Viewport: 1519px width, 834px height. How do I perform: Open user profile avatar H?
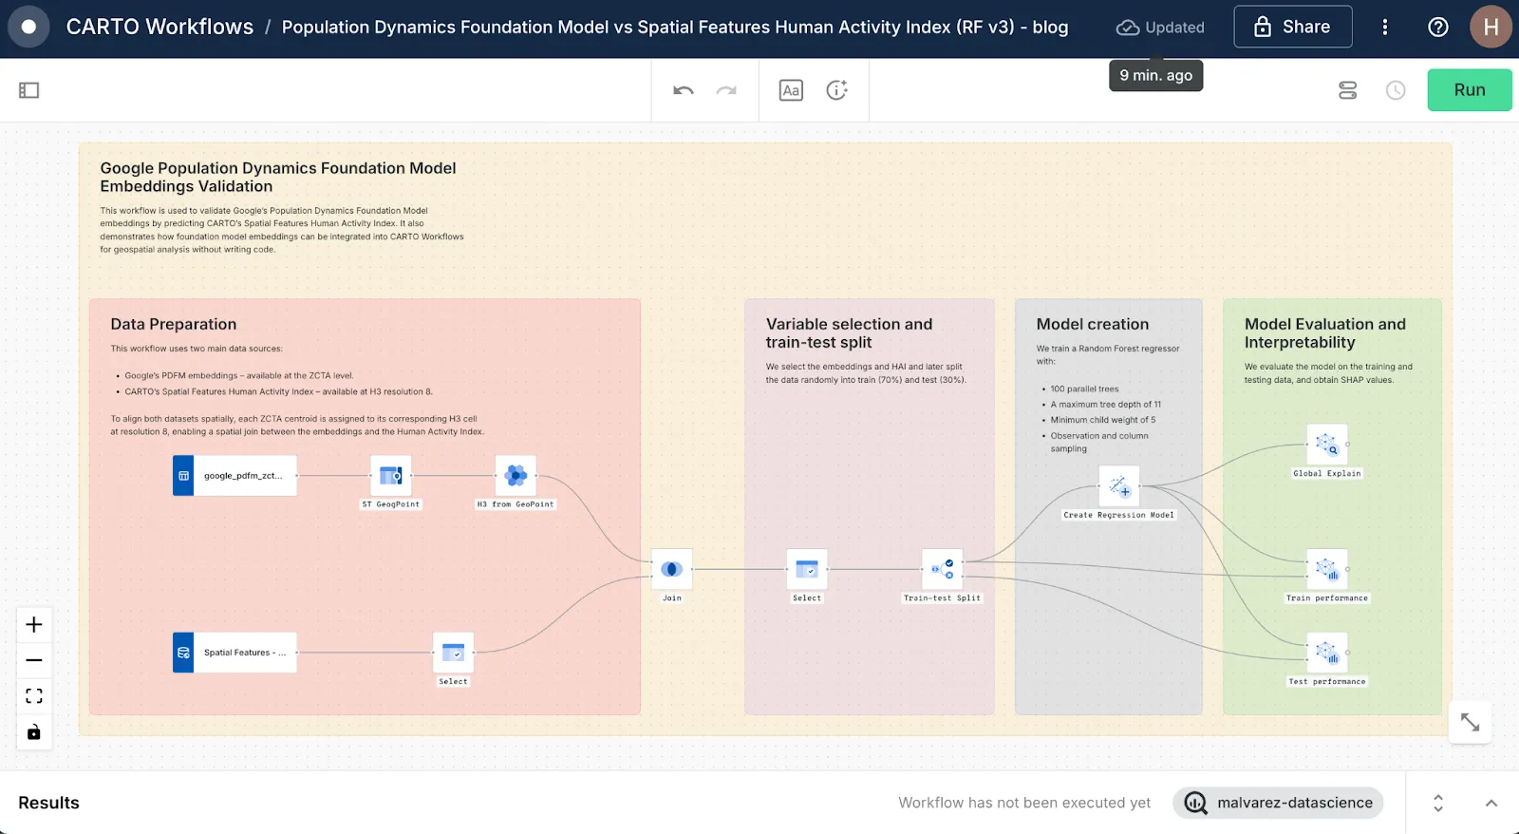point(1491,27)
